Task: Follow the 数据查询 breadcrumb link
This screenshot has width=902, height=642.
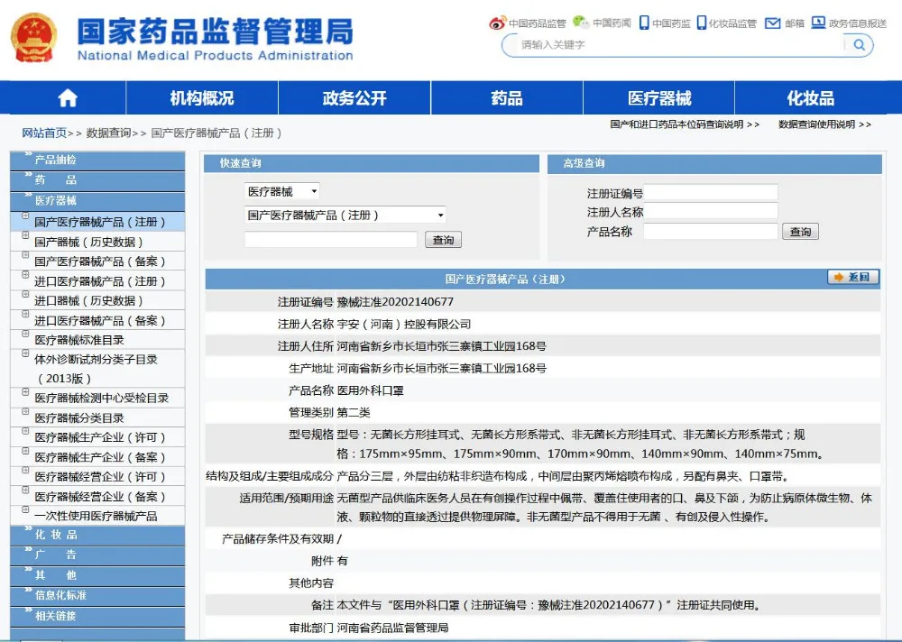Action: (109, 133)
